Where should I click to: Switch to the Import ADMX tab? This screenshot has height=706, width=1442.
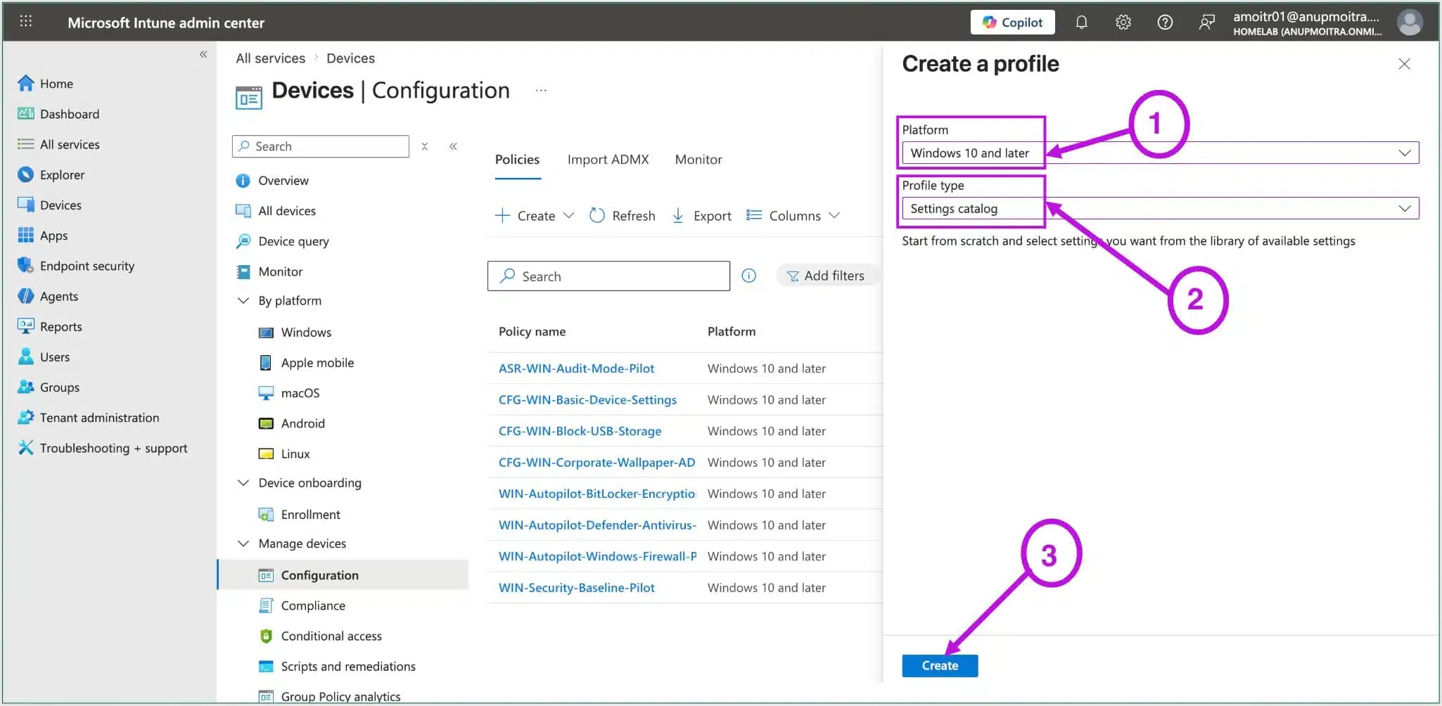(608, 160)
